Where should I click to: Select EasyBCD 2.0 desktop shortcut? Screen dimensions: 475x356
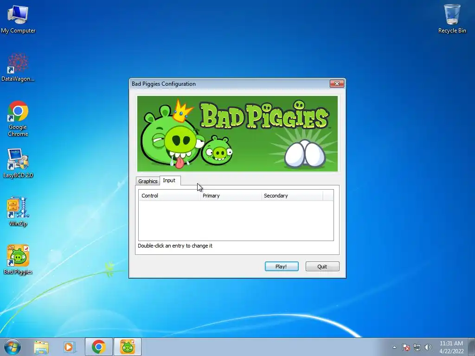(18, 164)
